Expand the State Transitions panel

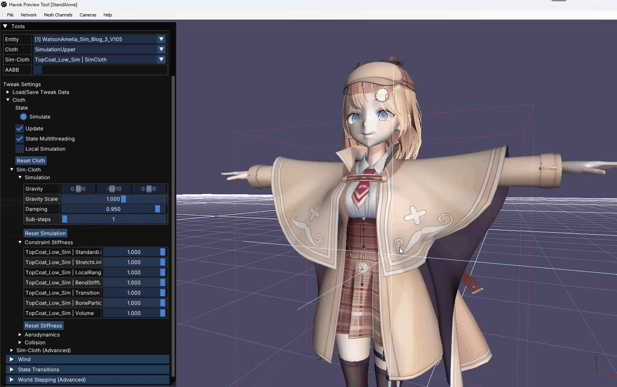(88, 370)
